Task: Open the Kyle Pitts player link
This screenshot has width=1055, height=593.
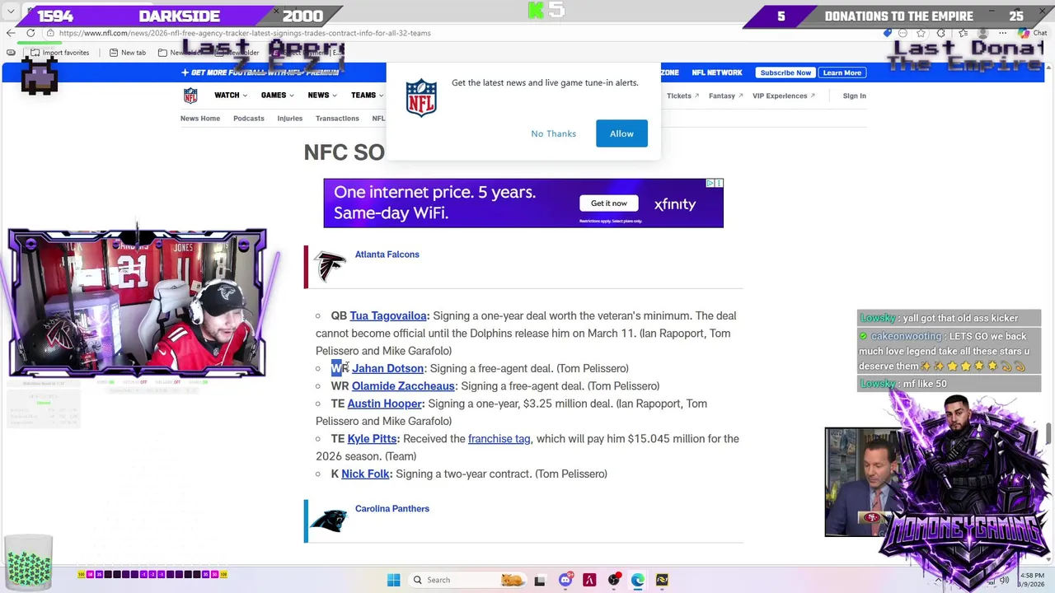Action: pyautogui.click(x=372, y=438)
